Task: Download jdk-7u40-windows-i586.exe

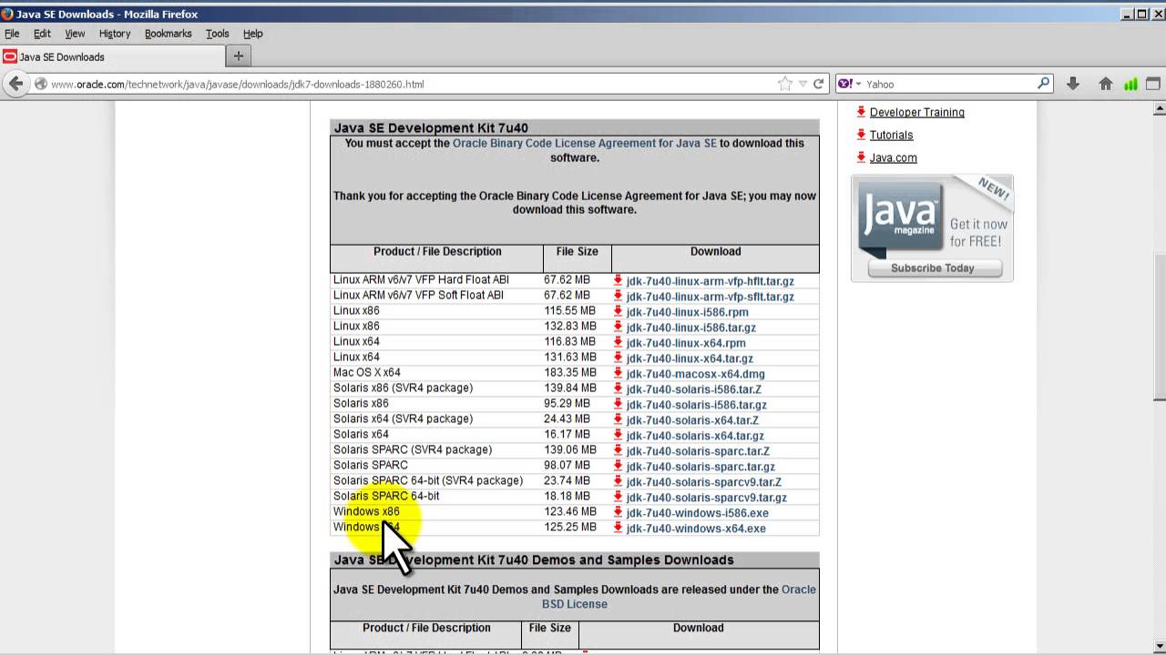Action: [x=697, y=513]
